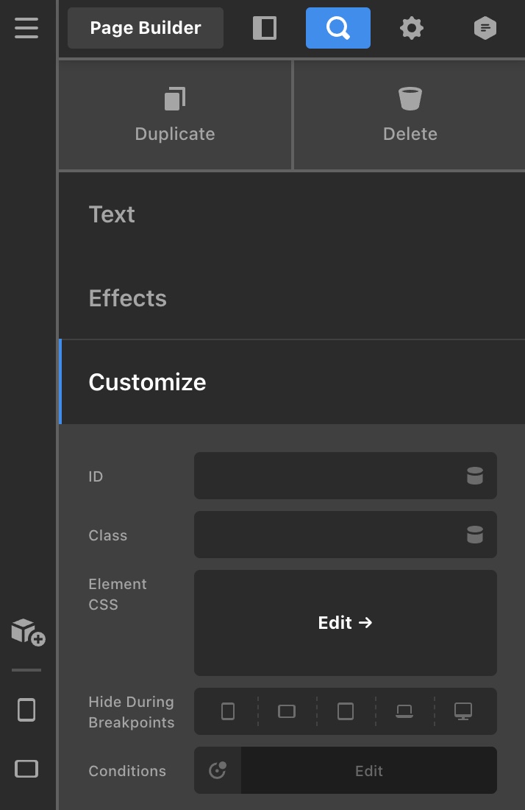
Task: Select the layout panel icon
Action: [265, 28]
